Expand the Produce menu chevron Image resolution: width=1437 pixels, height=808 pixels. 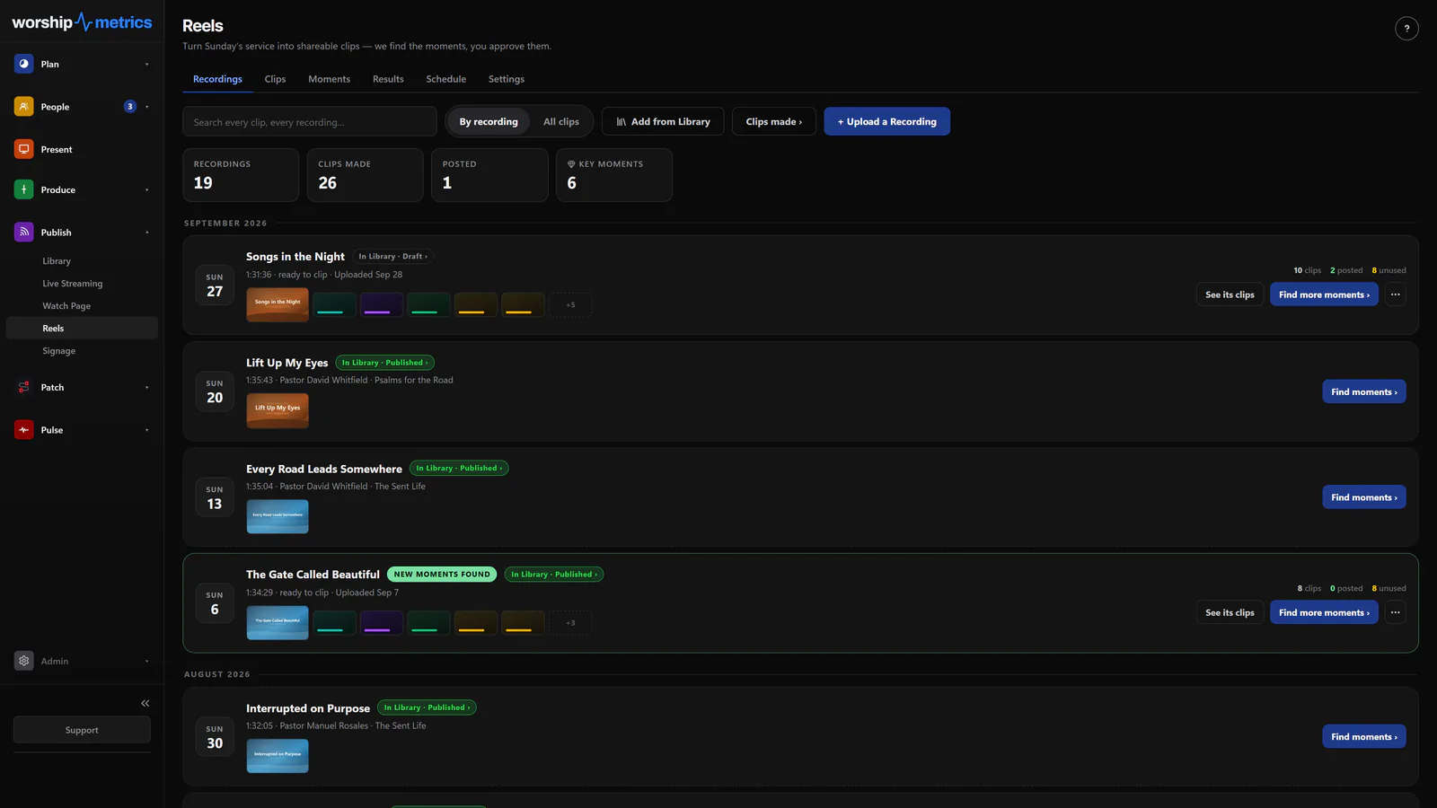(147, 189)
